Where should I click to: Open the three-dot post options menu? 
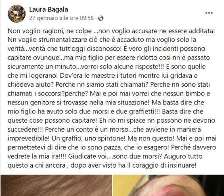point(209,13)
